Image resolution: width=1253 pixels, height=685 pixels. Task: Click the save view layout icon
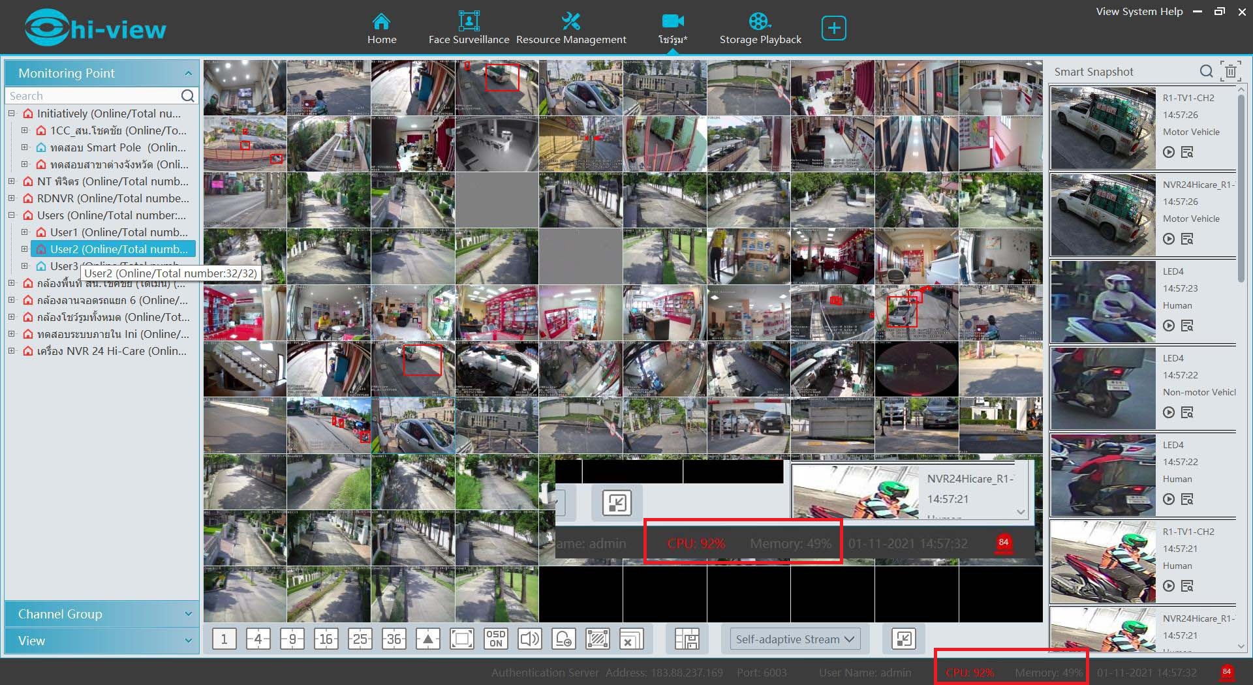pos(687,639)
